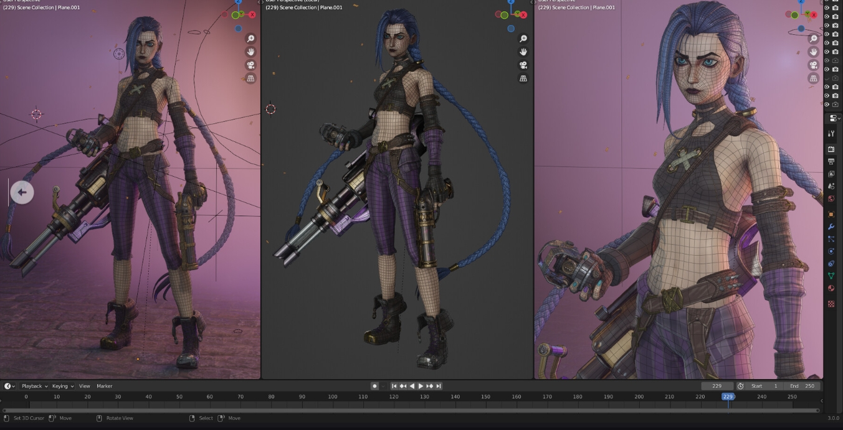Enable render for the closed-eye outliner row
The image size is (843, 430).
click(x=836, y=78)
